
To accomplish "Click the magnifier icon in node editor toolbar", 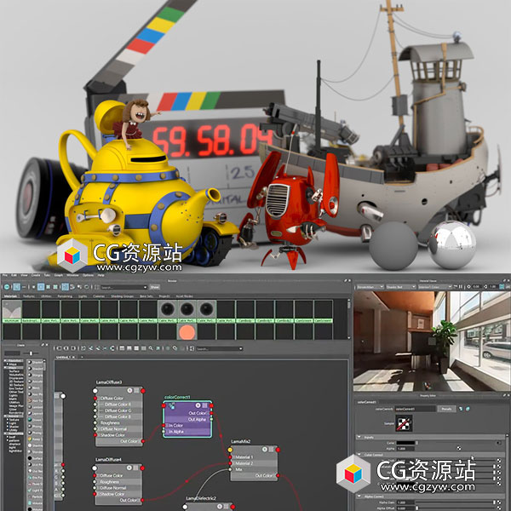I will 151,348.
